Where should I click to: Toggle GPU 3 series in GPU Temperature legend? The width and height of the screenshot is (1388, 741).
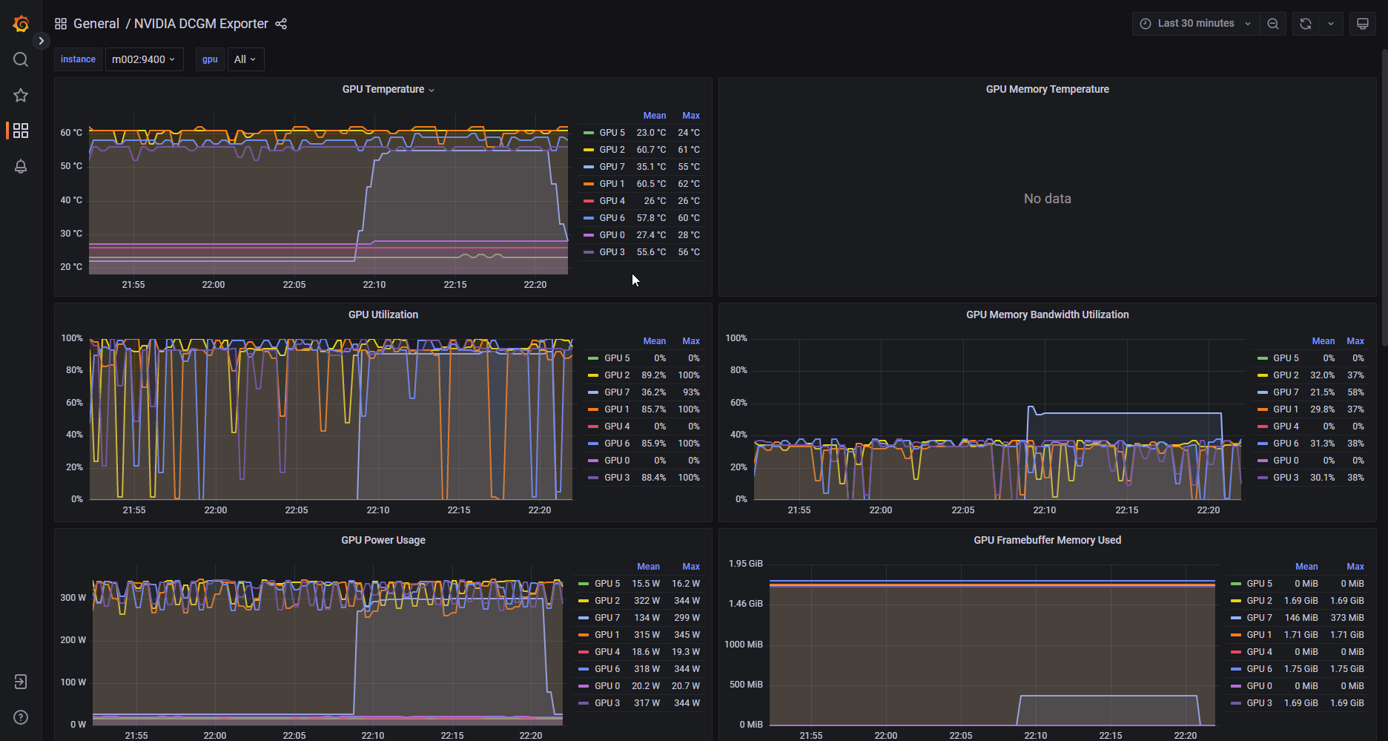pos(612,252)
